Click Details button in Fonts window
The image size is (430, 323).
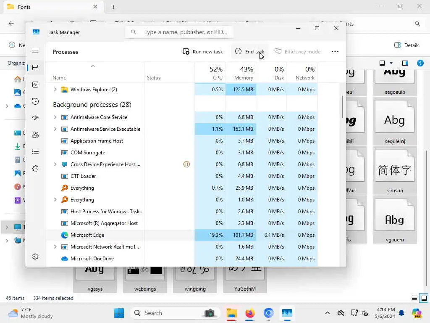click(406, 45)
